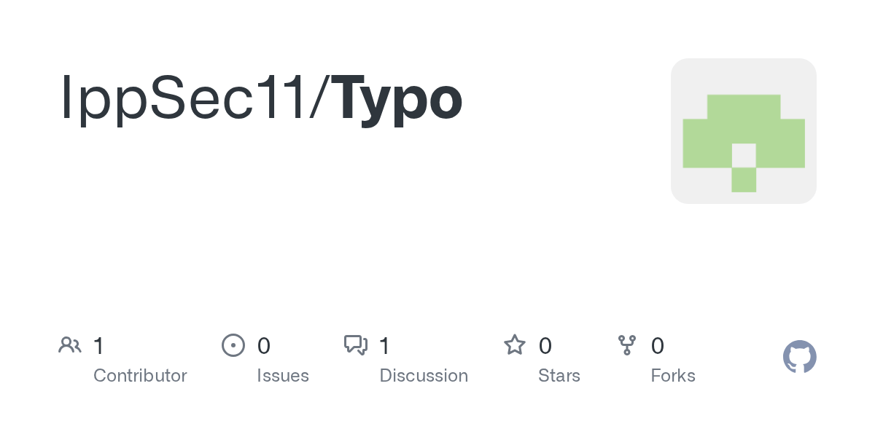Viewport: 875px width, 437px height.
Task: Click the Discussion speech bubbles icon
Action: coord(356,345)
